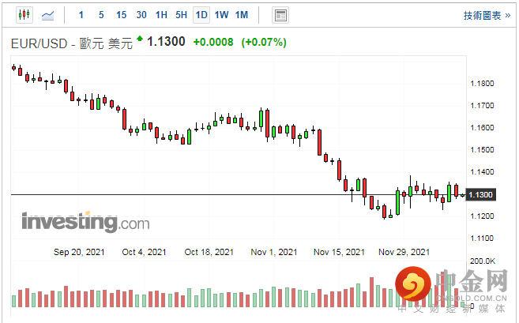
Task: Click the 1.1100 price axis label
Action: coord(482,238)
